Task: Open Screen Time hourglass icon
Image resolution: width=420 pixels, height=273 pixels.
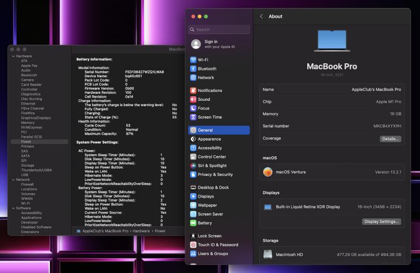Action: [x=193, y=117]
